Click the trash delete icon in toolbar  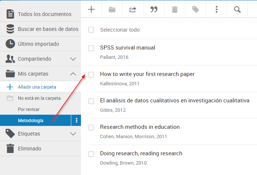tap(175, 10)
